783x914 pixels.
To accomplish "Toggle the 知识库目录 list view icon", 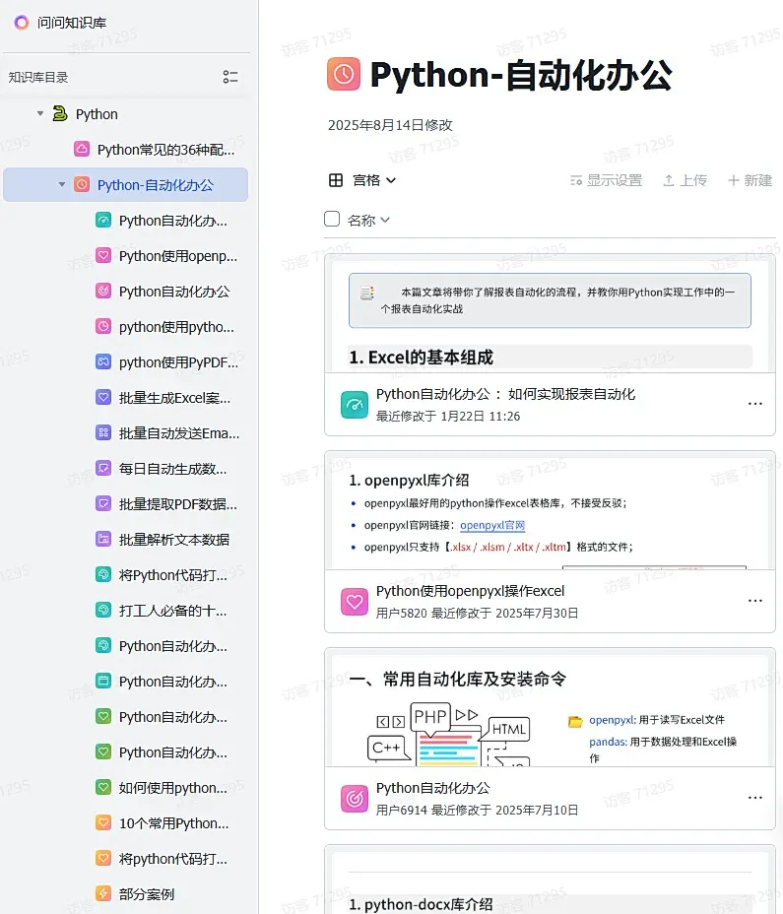I will 230,77.
